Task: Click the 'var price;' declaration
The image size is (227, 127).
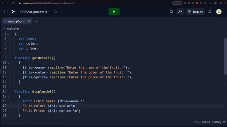Action: click(x=28, y=48)
